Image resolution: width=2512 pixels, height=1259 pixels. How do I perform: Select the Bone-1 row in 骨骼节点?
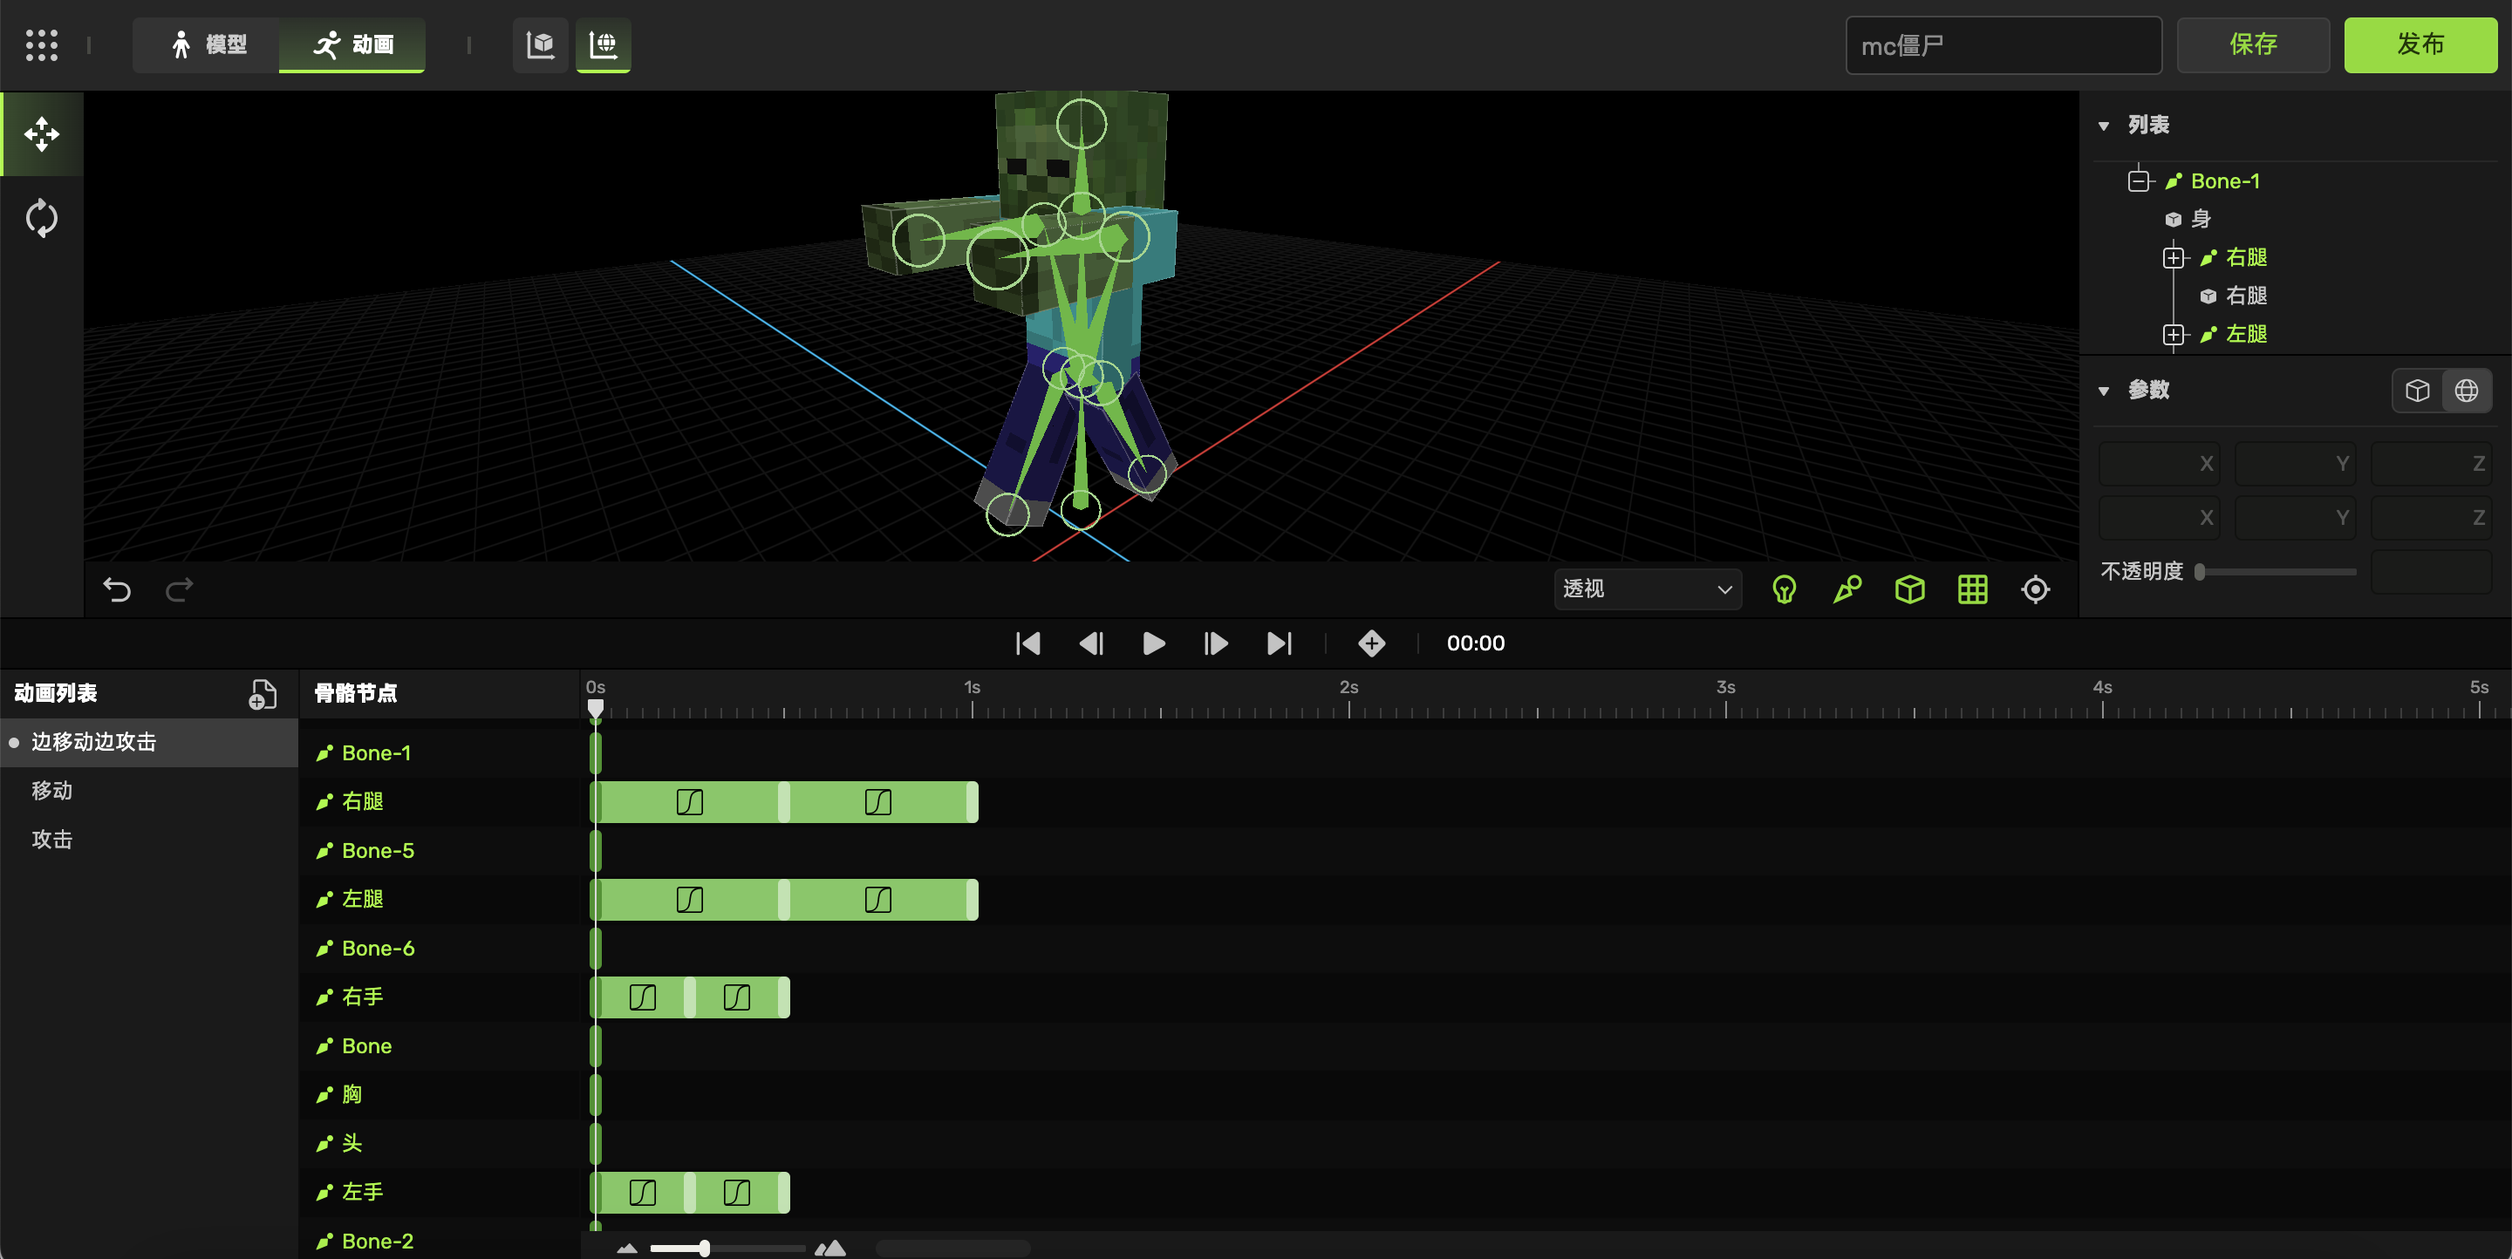coord(439,753)
